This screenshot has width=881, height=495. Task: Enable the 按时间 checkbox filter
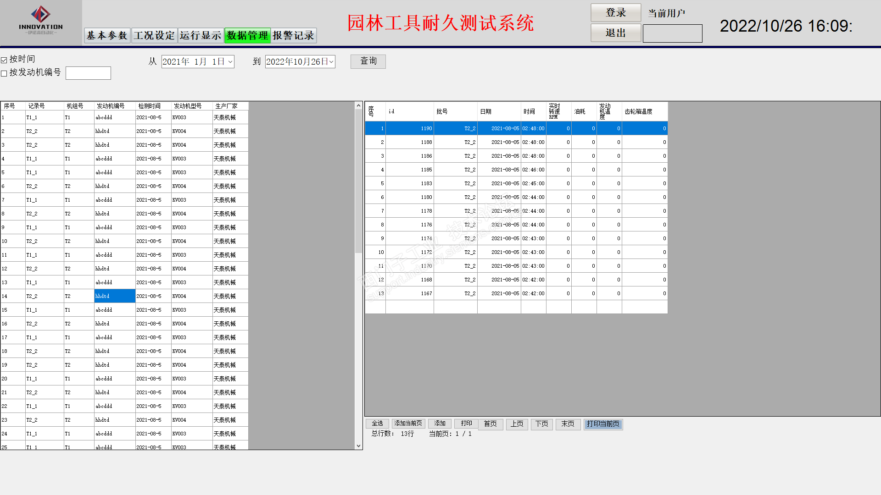pos(4,60)
